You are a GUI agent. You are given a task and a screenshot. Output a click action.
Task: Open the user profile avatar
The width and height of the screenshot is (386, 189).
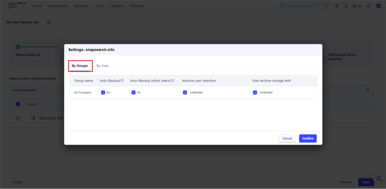click(x=378, y=6)
